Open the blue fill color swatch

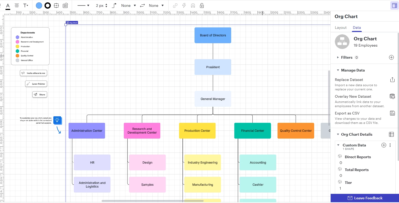pyautogui.click(x=39, y=6)
